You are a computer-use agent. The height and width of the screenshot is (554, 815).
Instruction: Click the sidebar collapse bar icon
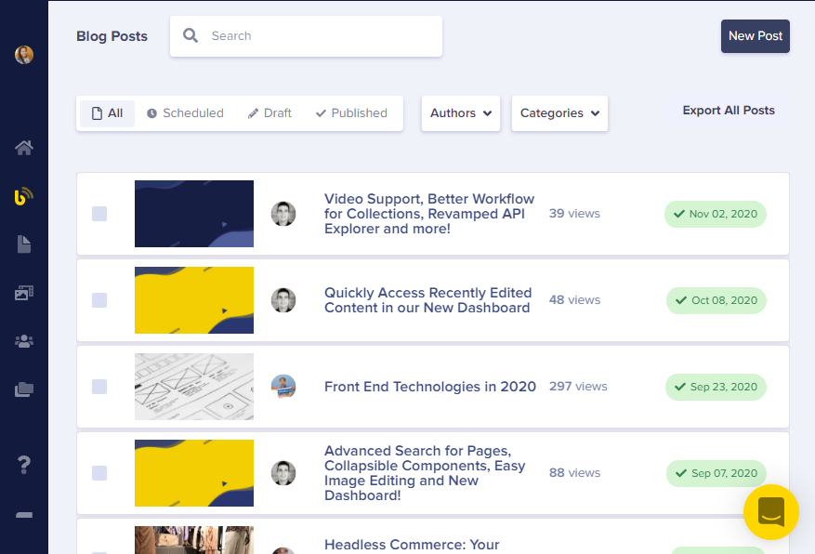tap(24, 515)
